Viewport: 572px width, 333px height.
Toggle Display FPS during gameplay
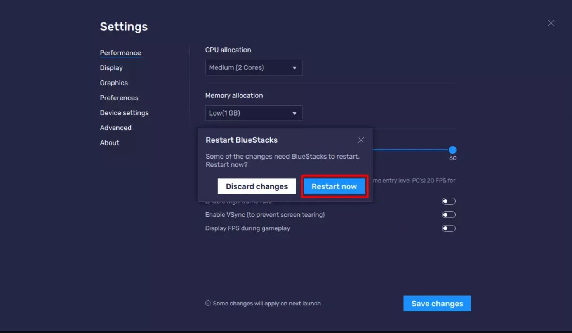pos(448,228)
